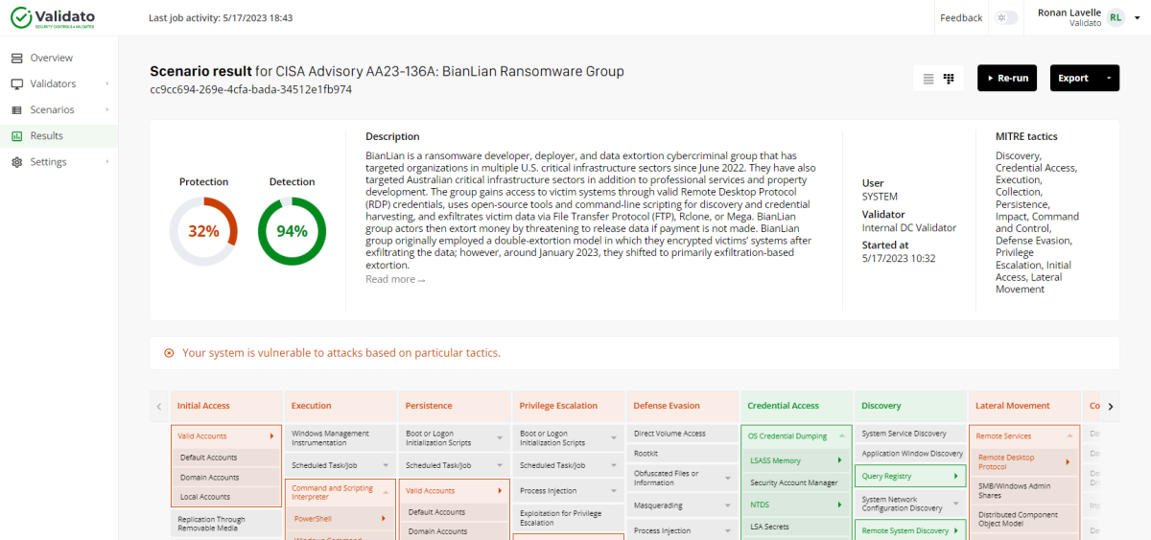This screenshot has height=540, width=1151.
Task: Click the RL user avatar
Action: [x=1116, y=17]
